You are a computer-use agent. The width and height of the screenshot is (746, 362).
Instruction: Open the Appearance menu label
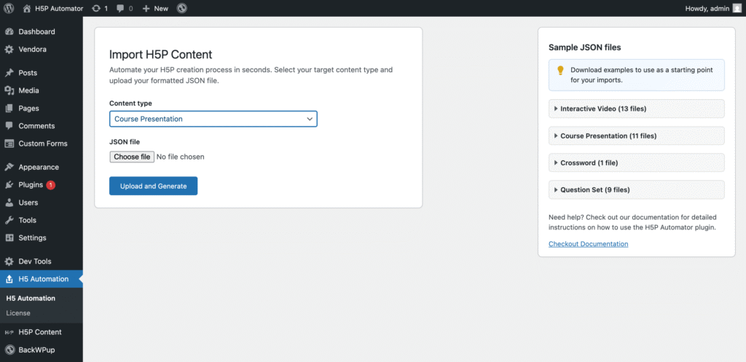39,167
